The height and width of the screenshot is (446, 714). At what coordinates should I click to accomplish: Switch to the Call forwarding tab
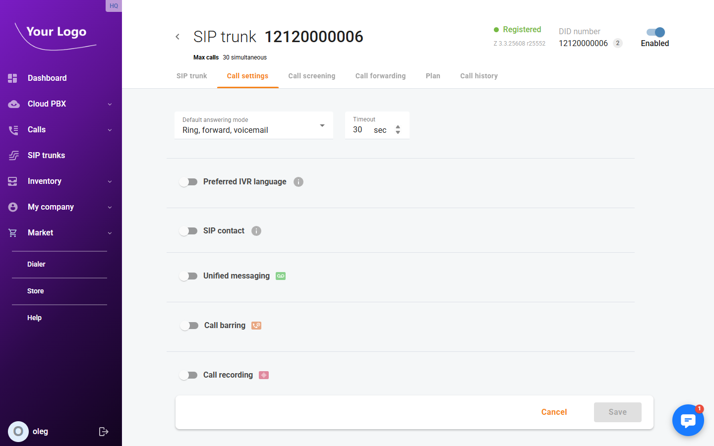pyautogui.click(x=380, y=76)
